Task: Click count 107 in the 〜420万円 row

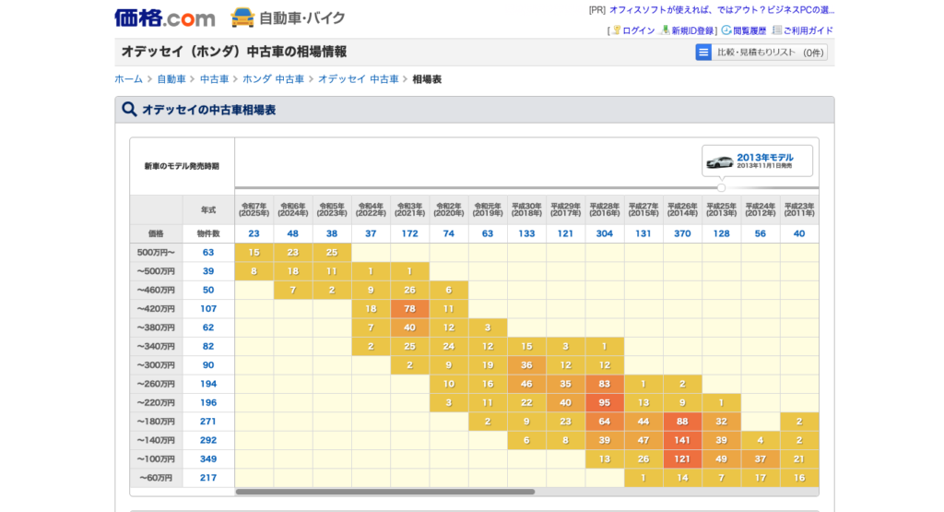Action: [208, 308]
